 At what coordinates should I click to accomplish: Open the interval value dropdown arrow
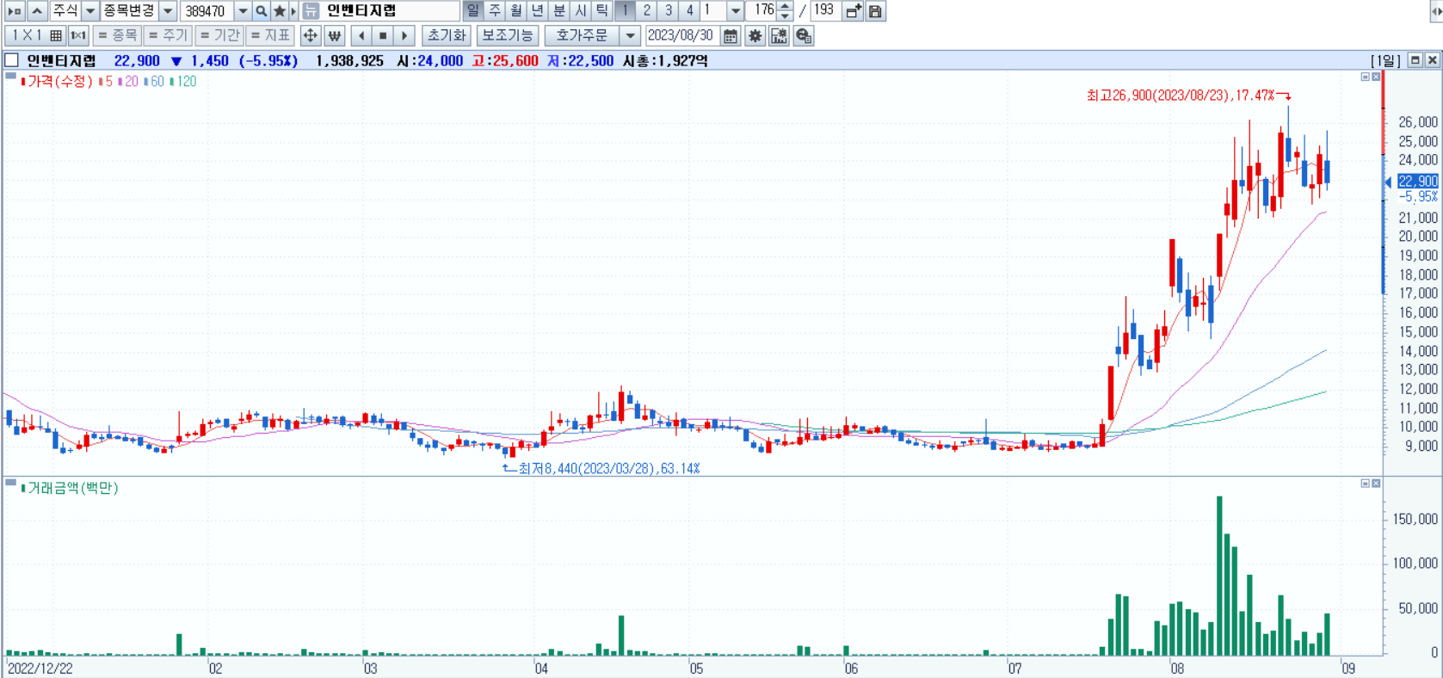(735, 11)
